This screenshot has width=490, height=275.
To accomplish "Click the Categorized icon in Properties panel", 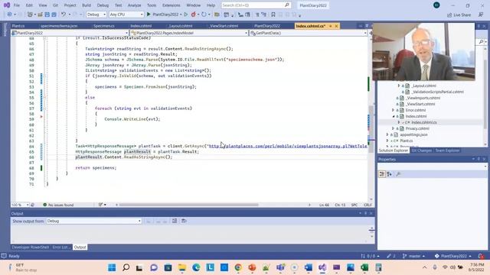I will click(x=382, y=174).
